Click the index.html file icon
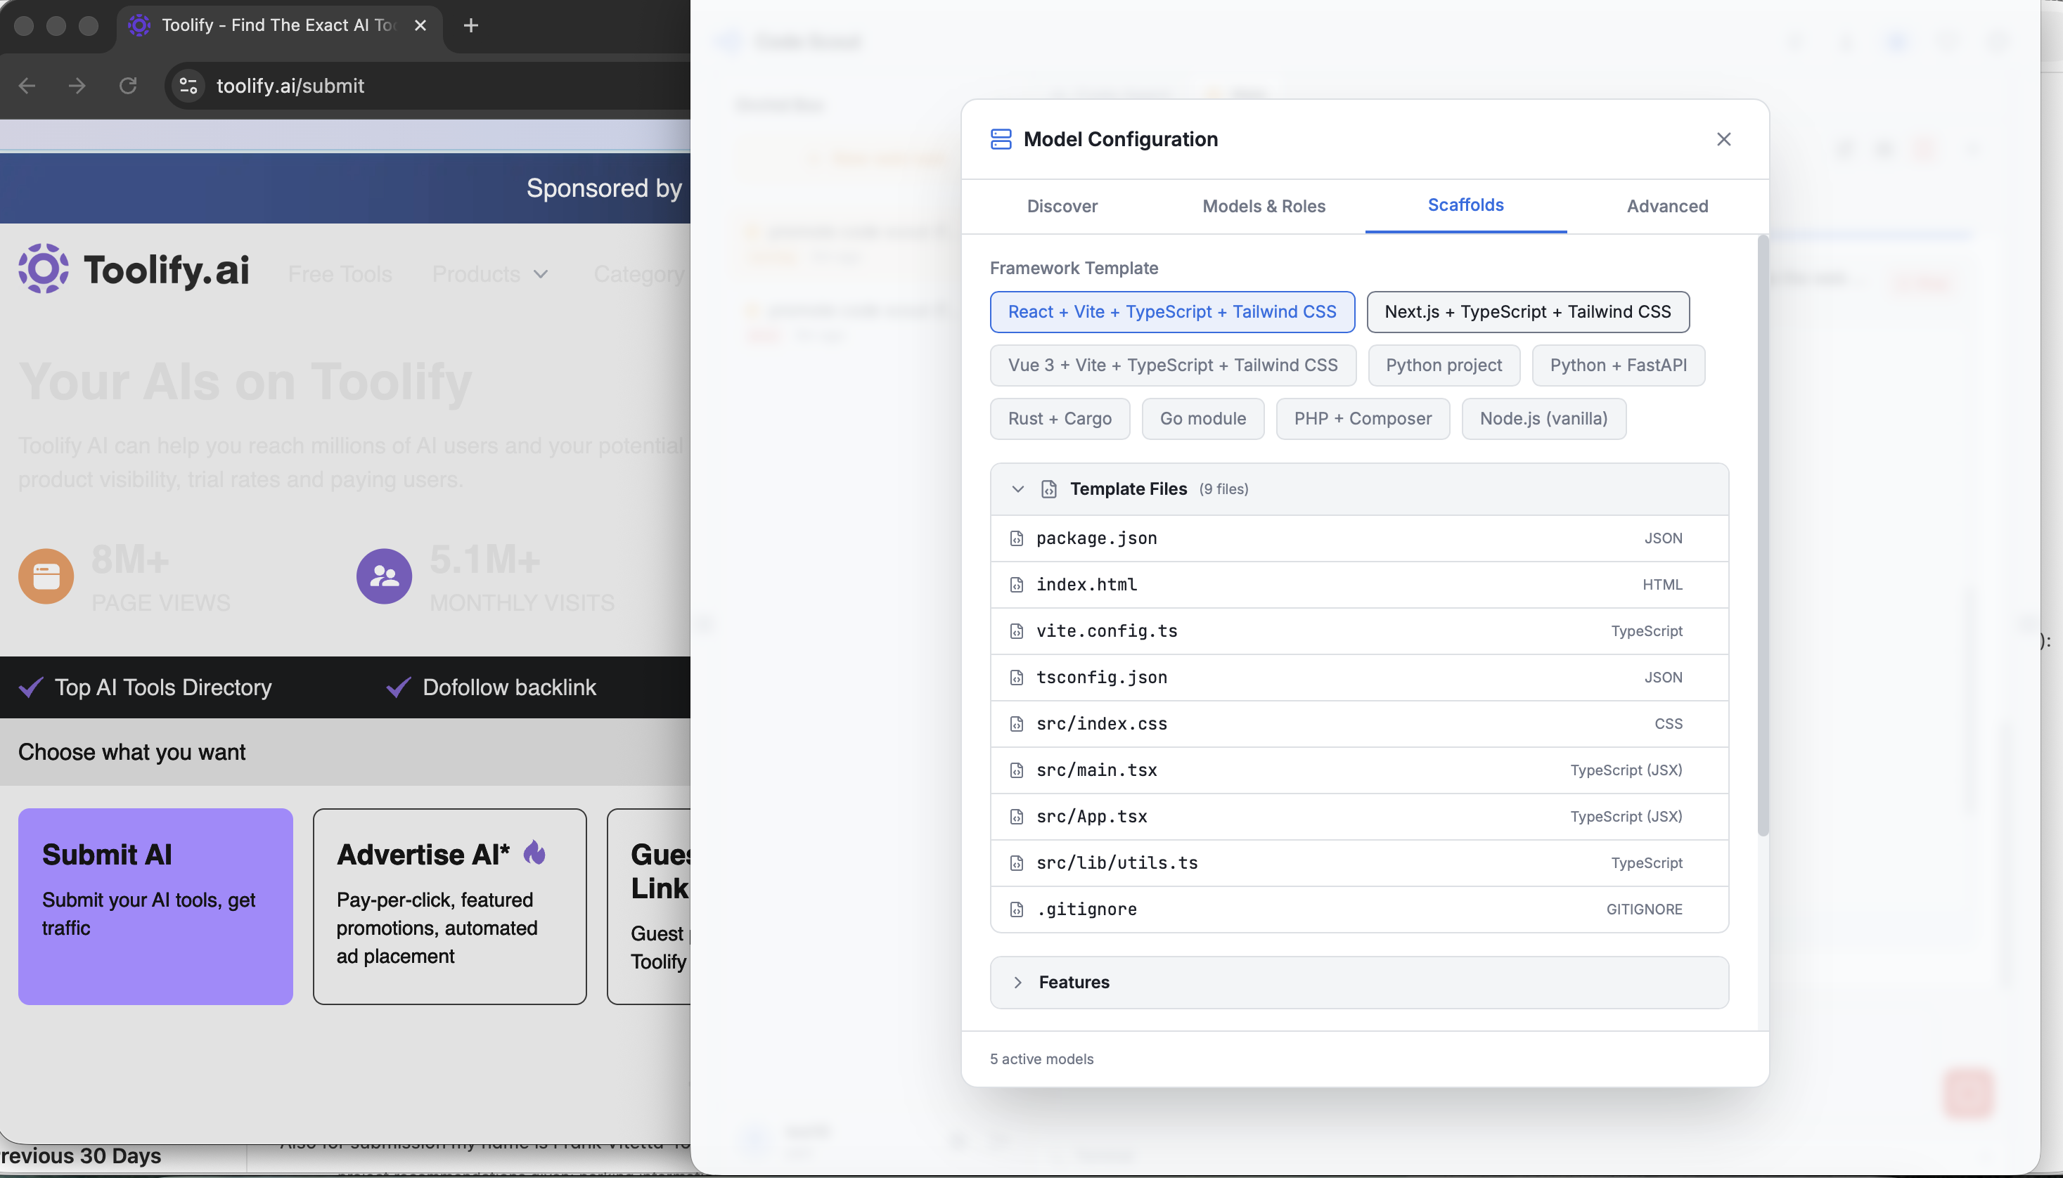 coord(1017,584)
